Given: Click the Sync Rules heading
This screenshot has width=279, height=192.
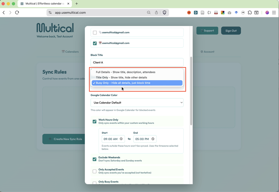Looking at the screenshot, I should (x=55, y=72).
